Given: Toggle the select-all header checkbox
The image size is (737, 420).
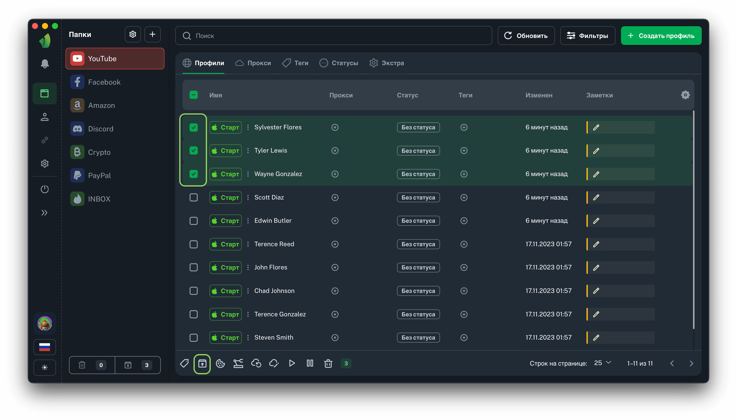Looking at the screenshot, I should coord(193,95).
